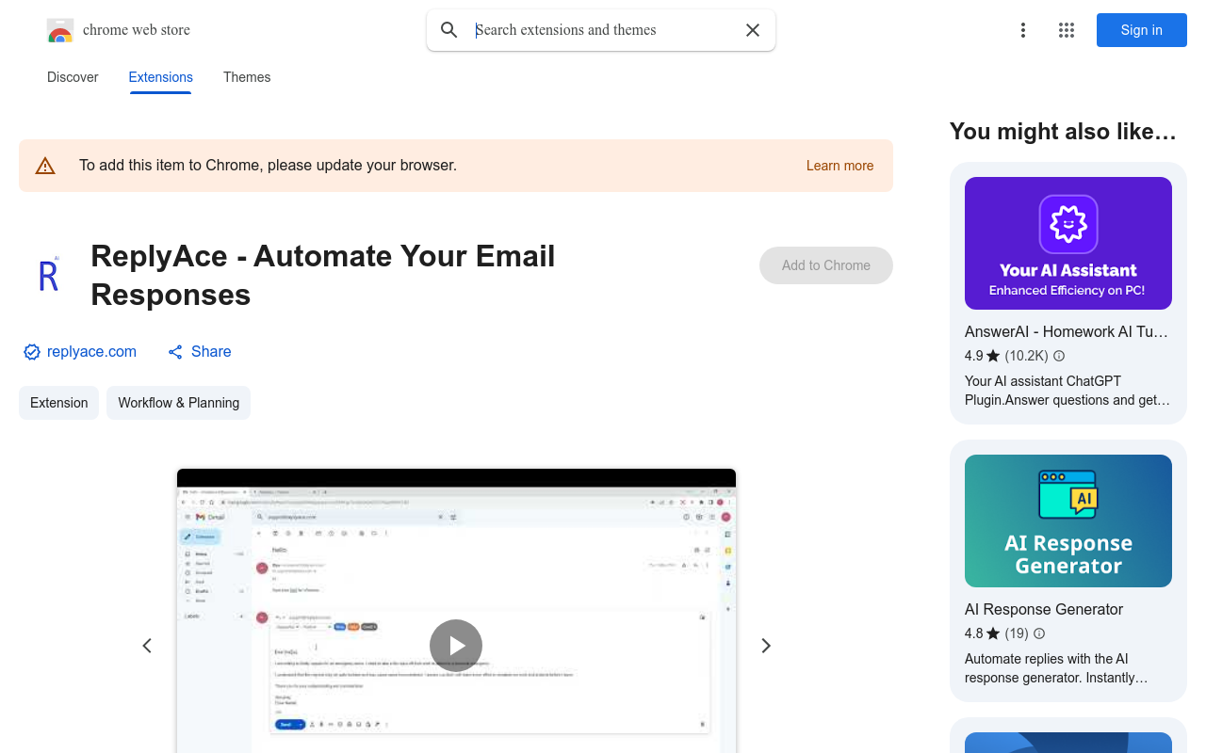Viewport: 1206px width, 753px height.
Task: Click the update your browser warning text
Action: 269,166
